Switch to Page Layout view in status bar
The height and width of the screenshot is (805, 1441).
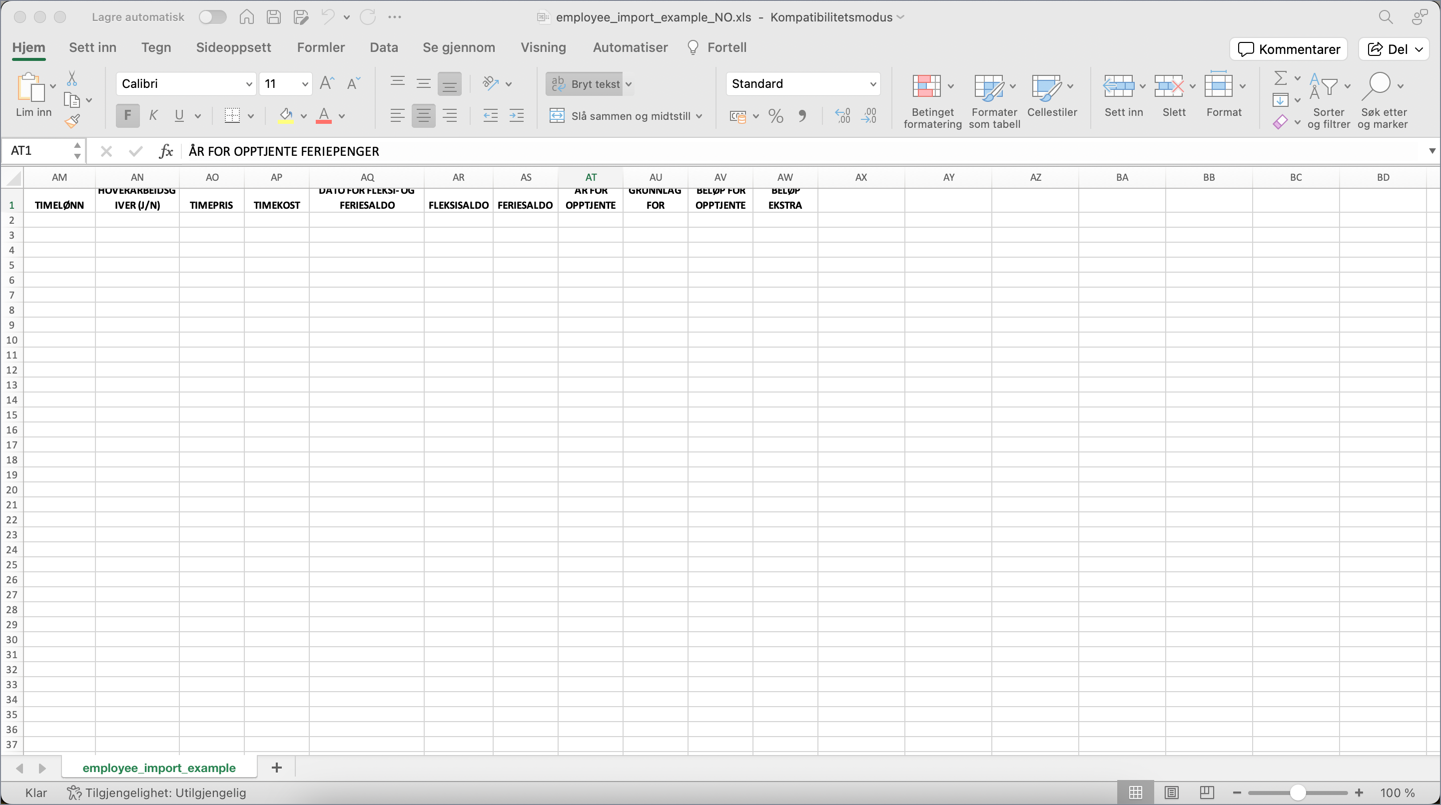click(1171, 793)
